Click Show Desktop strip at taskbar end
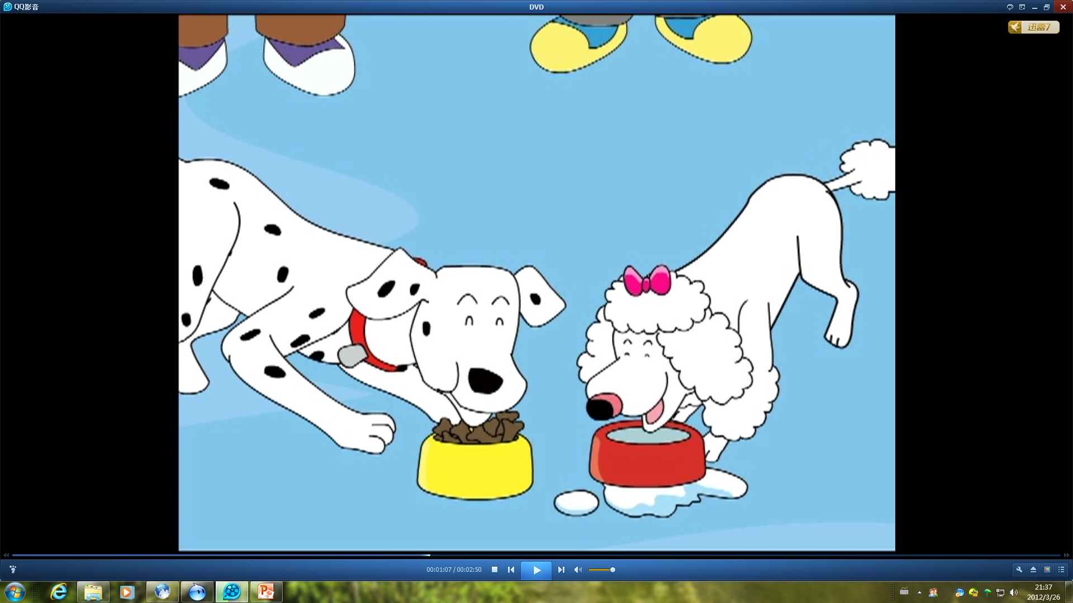This screenshot has width=1073, height=603. click(x=1069, y=592)
